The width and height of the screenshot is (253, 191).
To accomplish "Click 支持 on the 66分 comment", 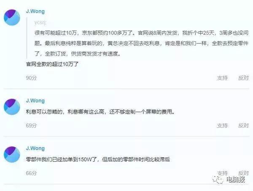I will pos(222,173).
